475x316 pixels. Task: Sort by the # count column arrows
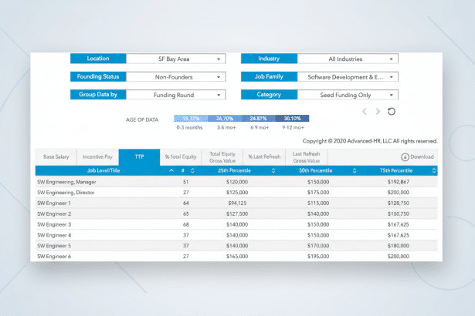192,170
